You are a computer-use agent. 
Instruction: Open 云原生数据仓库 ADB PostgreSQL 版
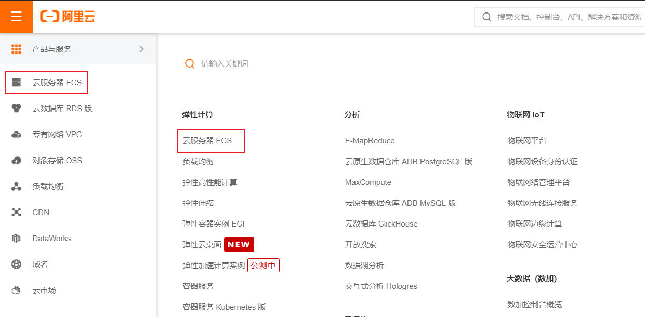click(409, 161)
